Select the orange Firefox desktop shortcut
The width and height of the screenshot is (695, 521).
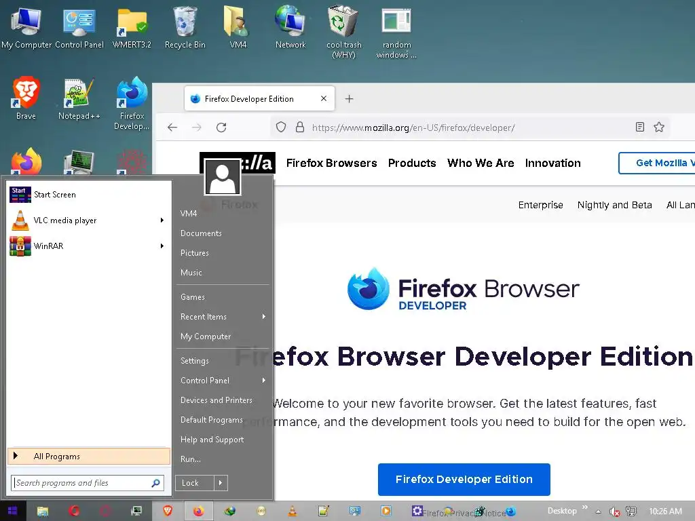[x=26, y=161]
